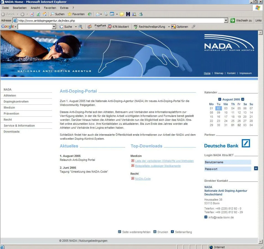Open Favoriten via the star icon
The image size is (264, 249).
click(x=69, y=14)
